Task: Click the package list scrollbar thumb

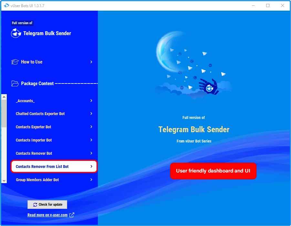Action: (x=4, y=113)
